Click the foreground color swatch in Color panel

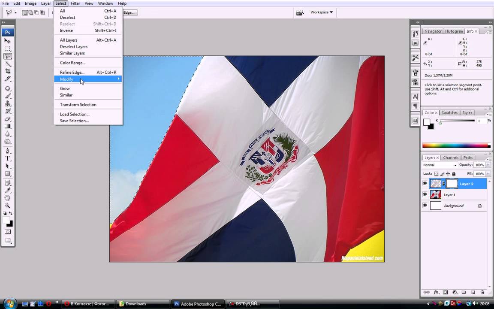[x=427, y=122]
